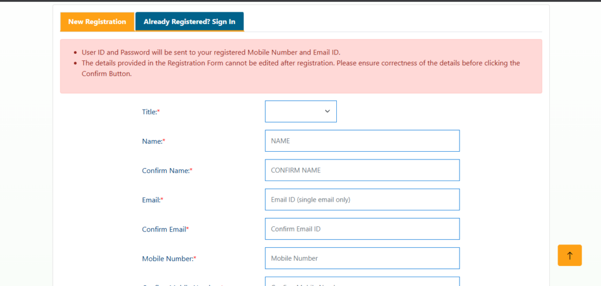Select the Email ID input field
The width and height of the screenshot is (601, 286).
[362, 199]
